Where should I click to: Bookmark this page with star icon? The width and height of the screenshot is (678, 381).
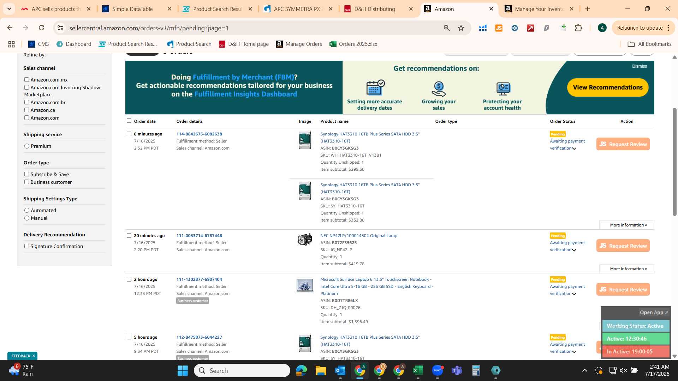pos(461,28)
